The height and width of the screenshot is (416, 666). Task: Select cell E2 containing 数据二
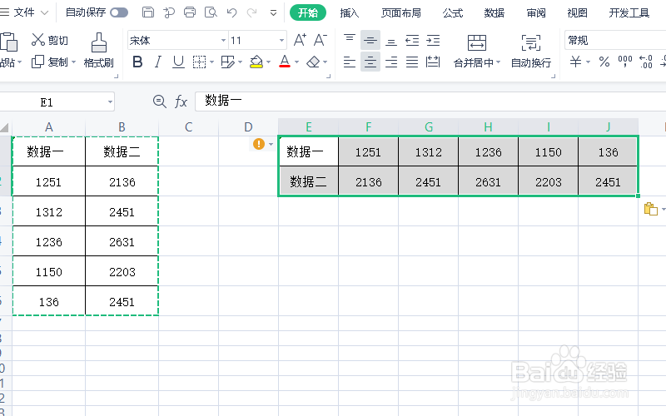[308, 181]
